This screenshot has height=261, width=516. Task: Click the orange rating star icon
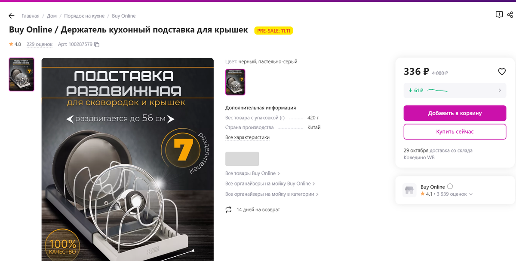click(x=11, y=44)
